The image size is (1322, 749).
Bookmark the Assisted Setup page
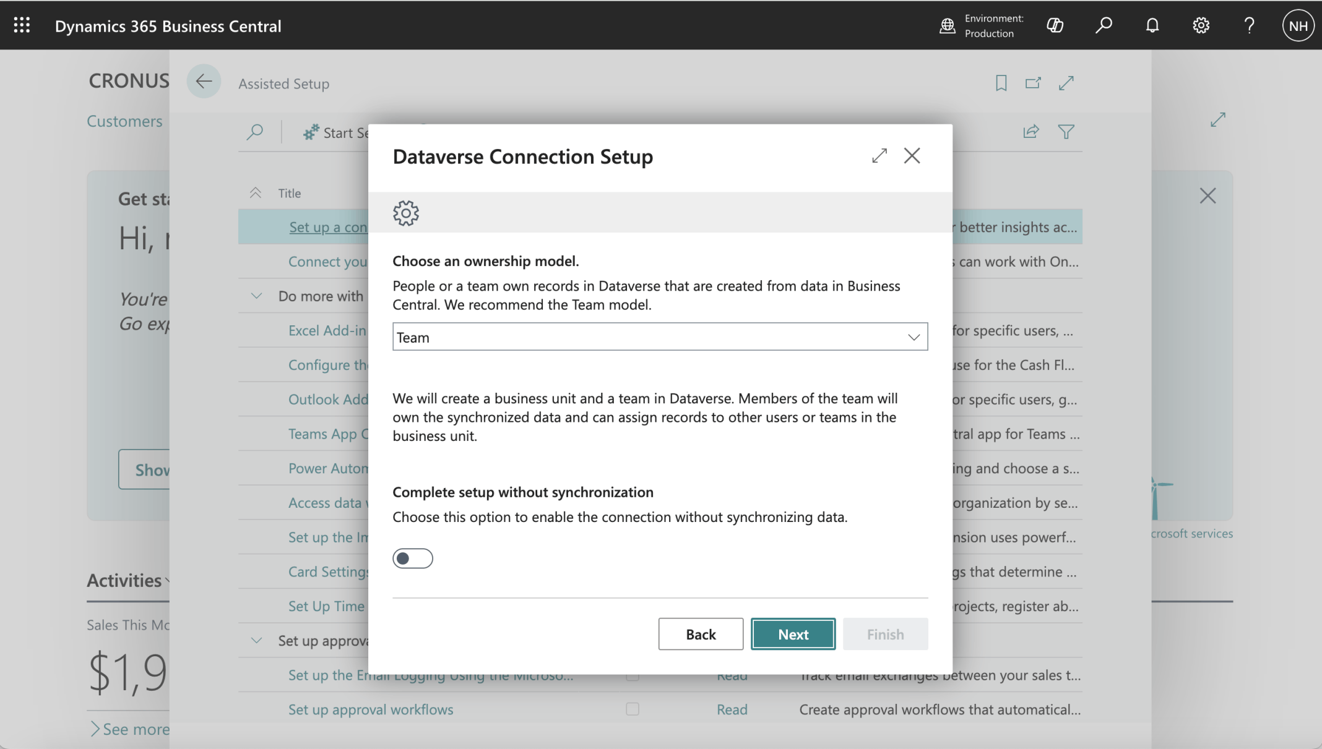click(x=1001, y=83)
